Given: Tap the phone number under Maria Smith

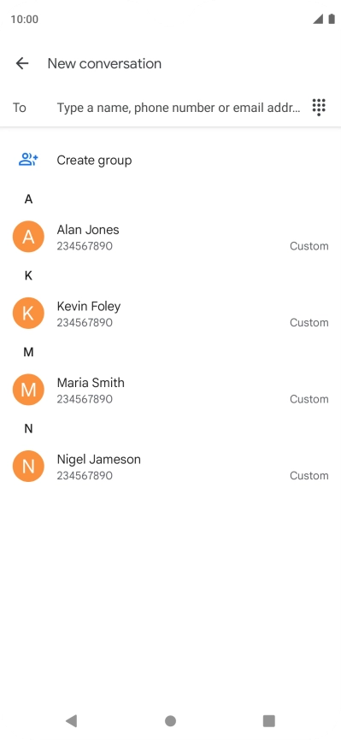Looking at the screenshot, I should coord(85,399).
